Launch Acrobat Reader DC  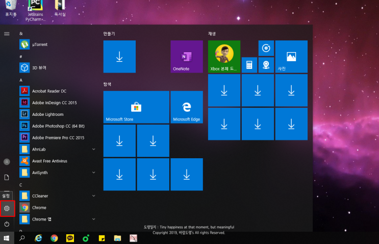[58, 91]
